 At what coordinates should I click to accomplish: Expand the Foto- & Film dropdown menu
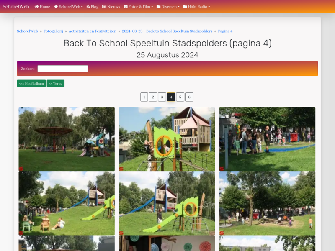point(139,7)
